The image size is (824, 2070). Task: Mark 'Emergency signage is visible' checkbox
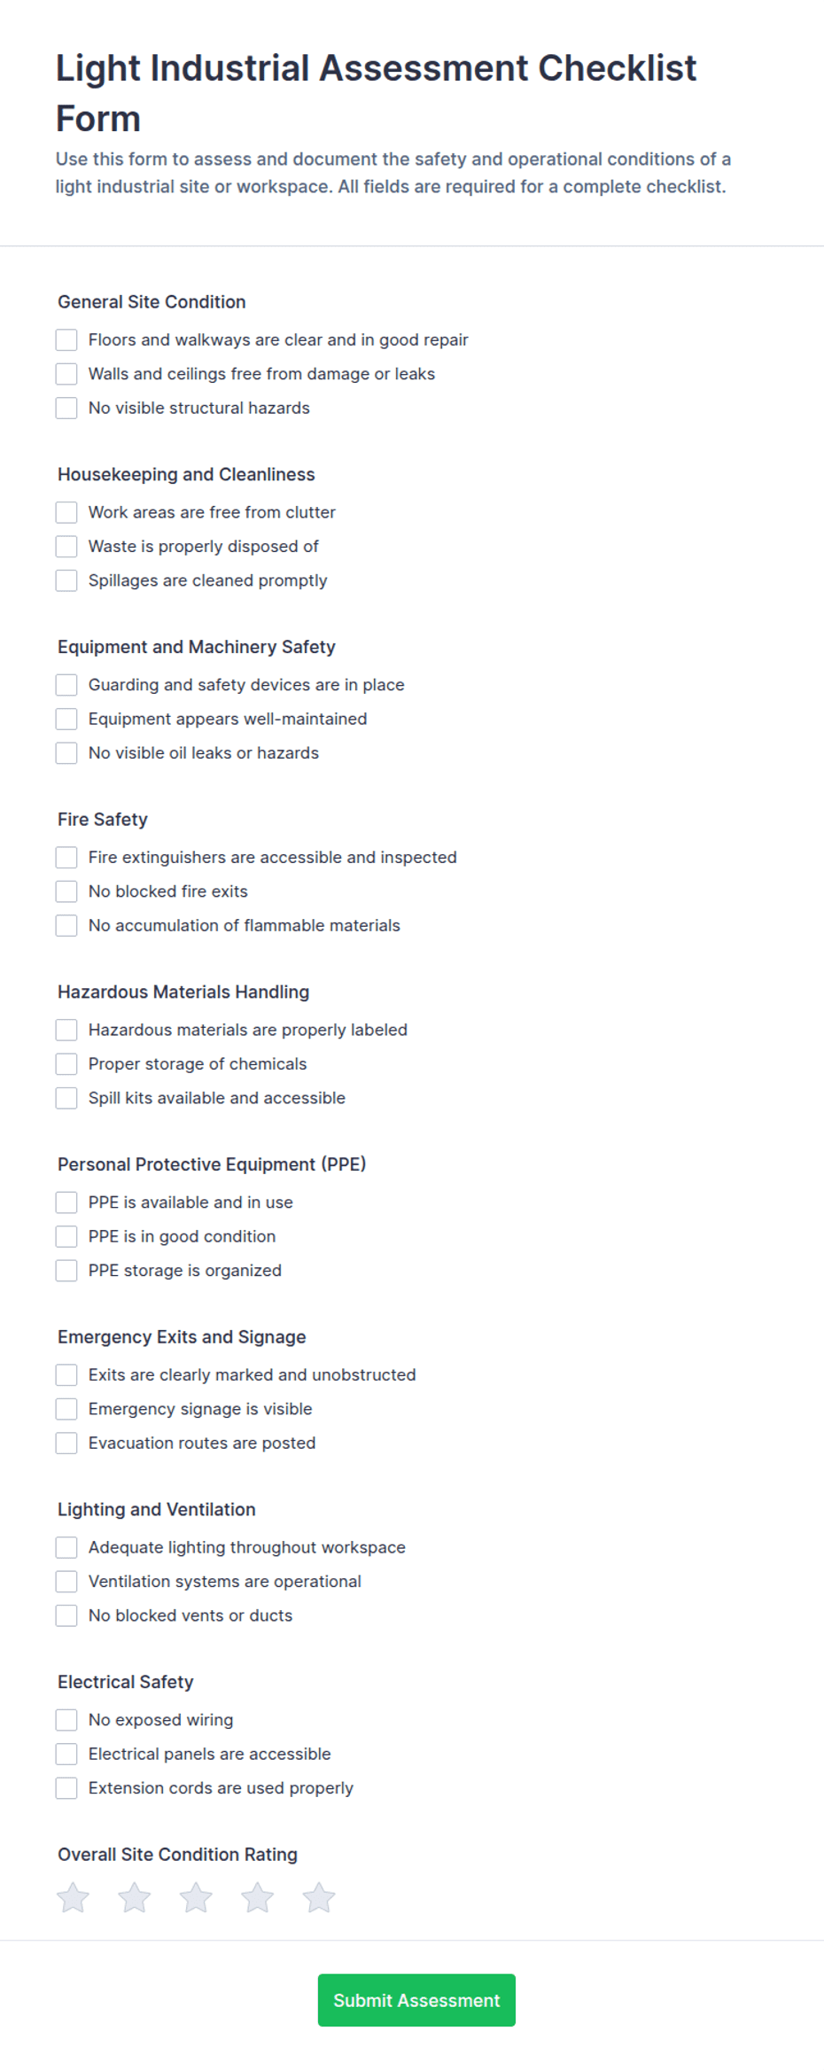pos(66,1409)
